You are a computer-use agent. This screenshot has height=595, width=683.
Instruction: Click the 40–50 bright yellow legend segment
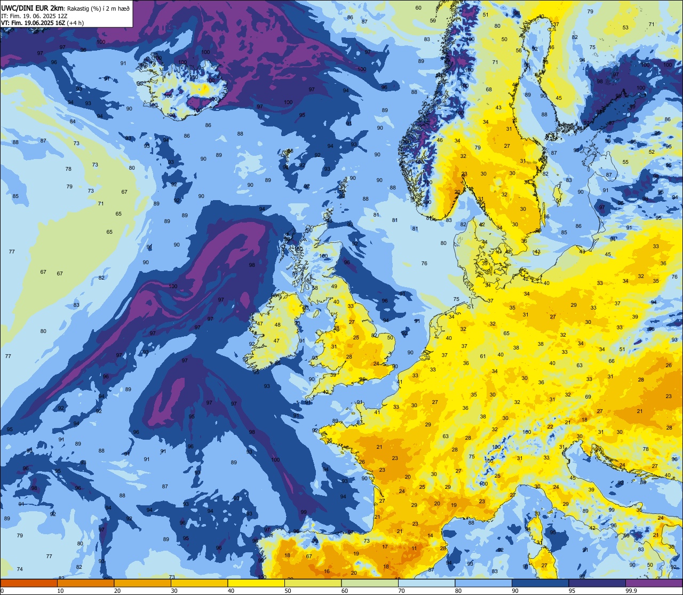click(256, 583)
